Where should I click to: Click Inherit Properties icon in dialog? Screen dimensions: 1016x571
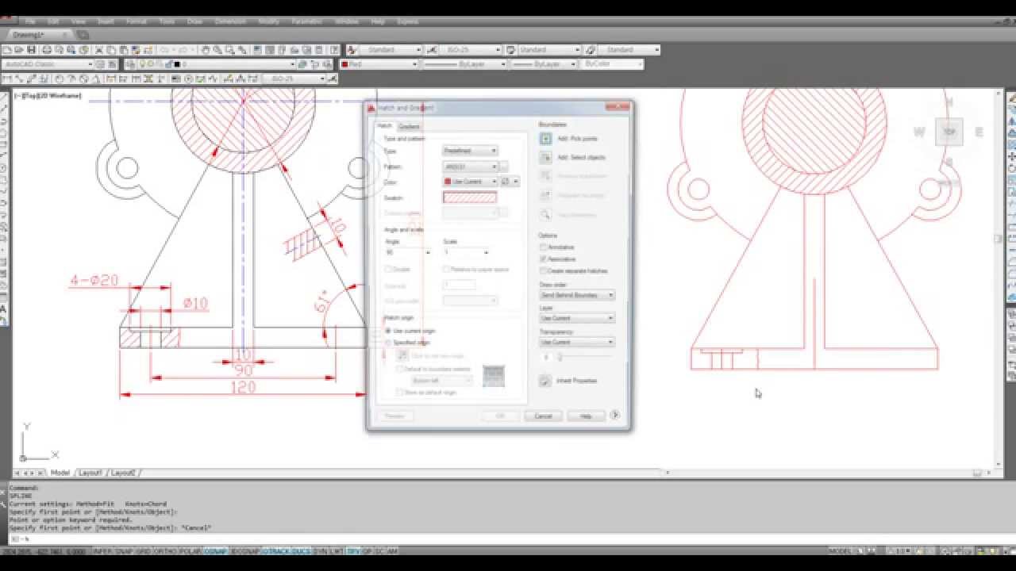point(546,381)
